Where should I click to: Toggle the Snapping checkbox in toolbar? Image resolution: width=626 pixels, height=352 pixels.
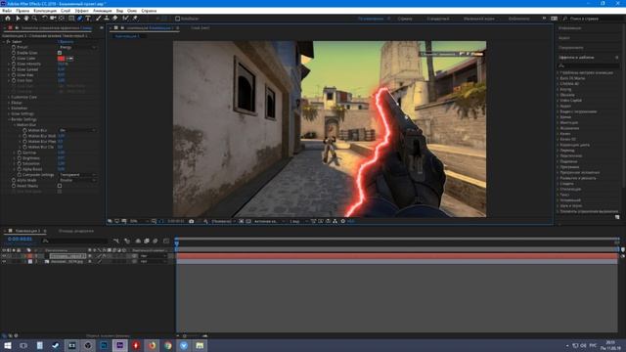coord(178,19)
